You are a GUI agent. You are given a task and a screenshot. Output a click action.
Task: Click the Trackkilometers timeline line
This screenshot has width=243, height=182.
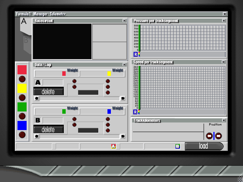168,132
